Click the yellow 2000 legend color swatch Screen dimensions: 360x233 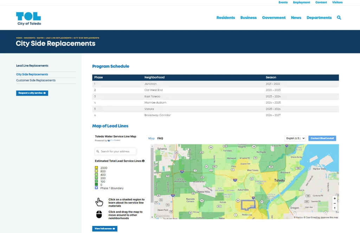pos(96,168)
